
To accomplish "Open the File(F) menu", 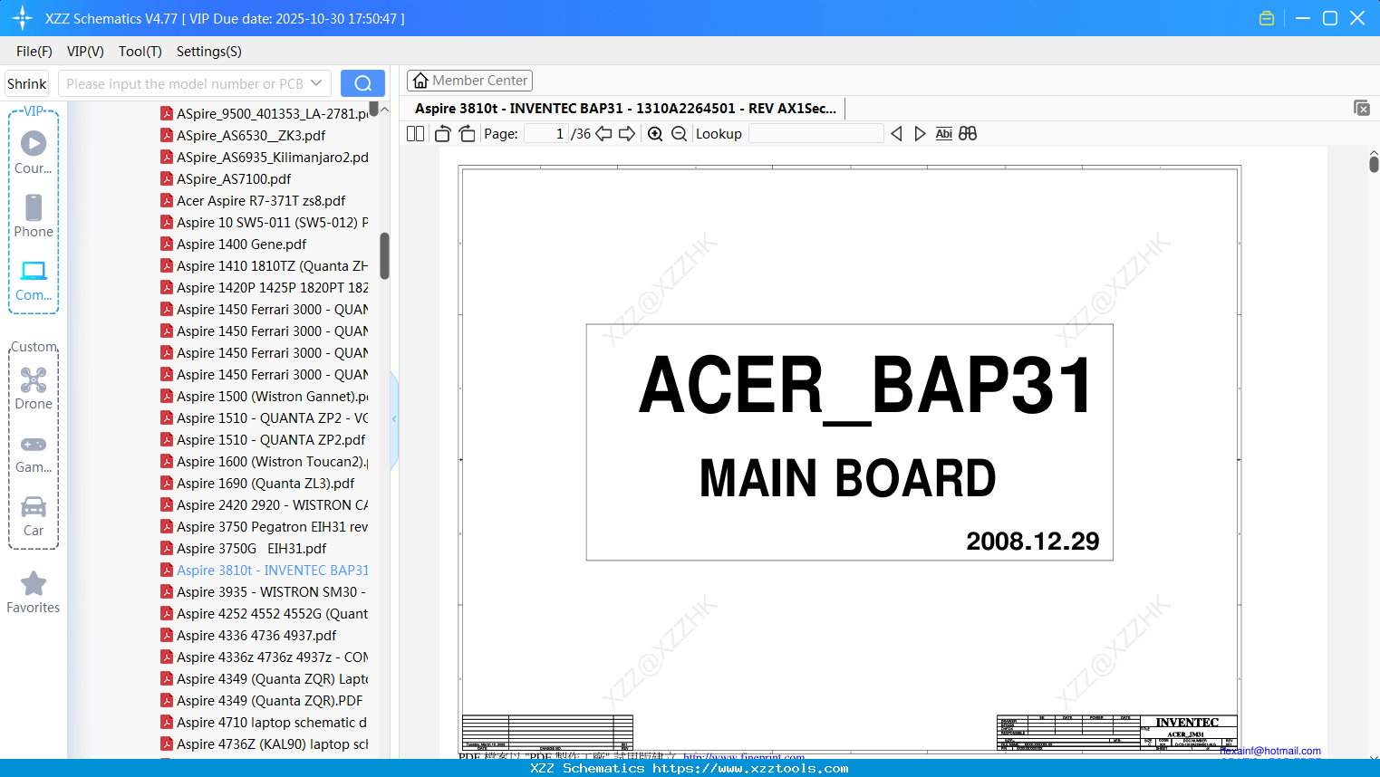I will click(x=34, y=52).
